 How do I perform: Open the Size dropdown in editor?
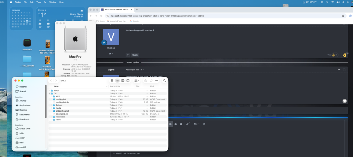tap(197, 124)
